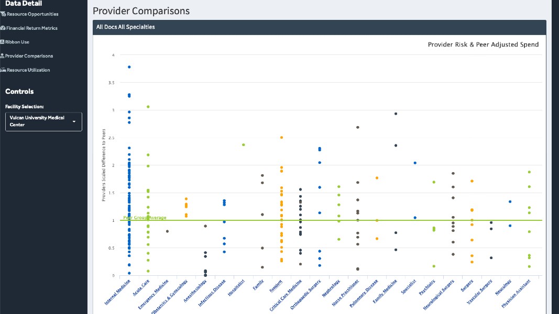
Task: Click the Neurology axis label link
Action: (503, 287)
